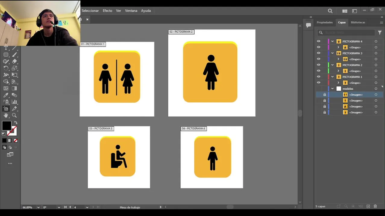Open the Seleccionar menu
385x216 pixels.
(x=90, y=11)
